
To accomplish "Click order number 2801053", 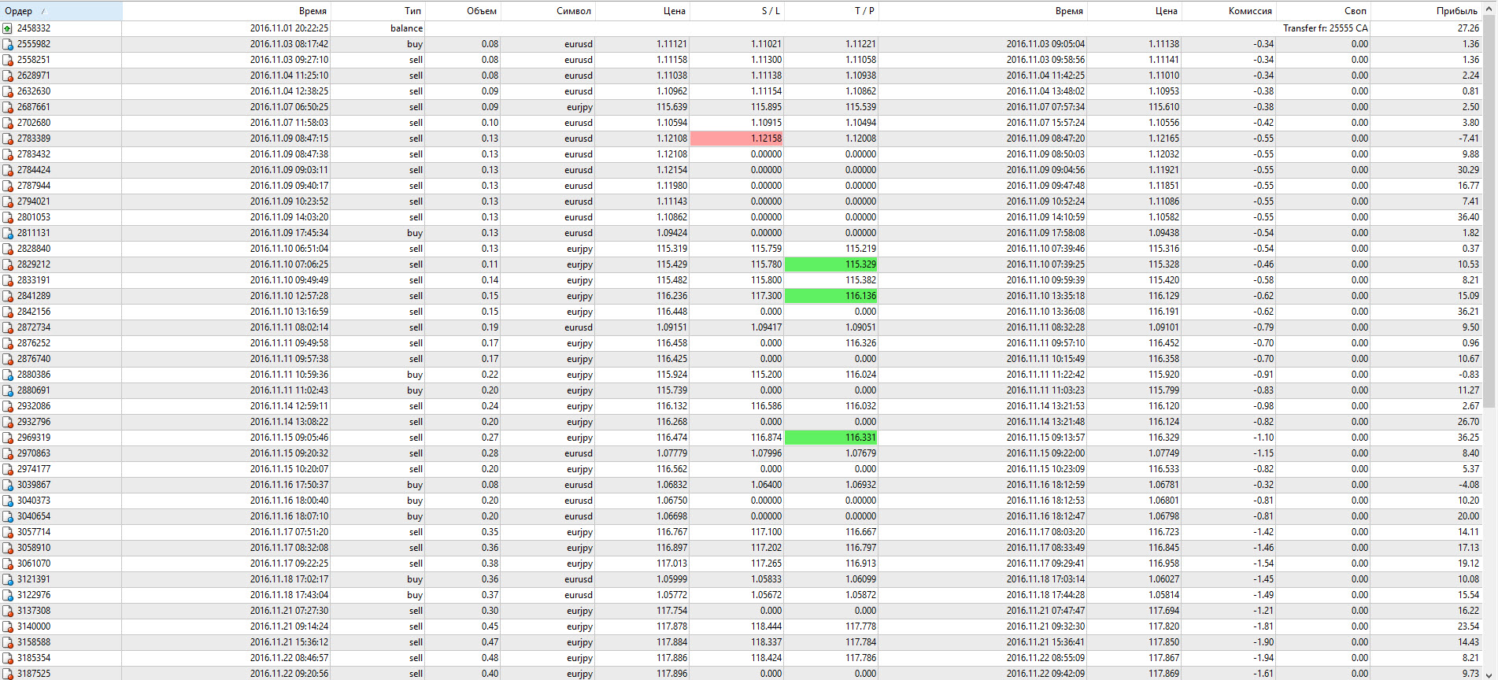I will point(34,217).
